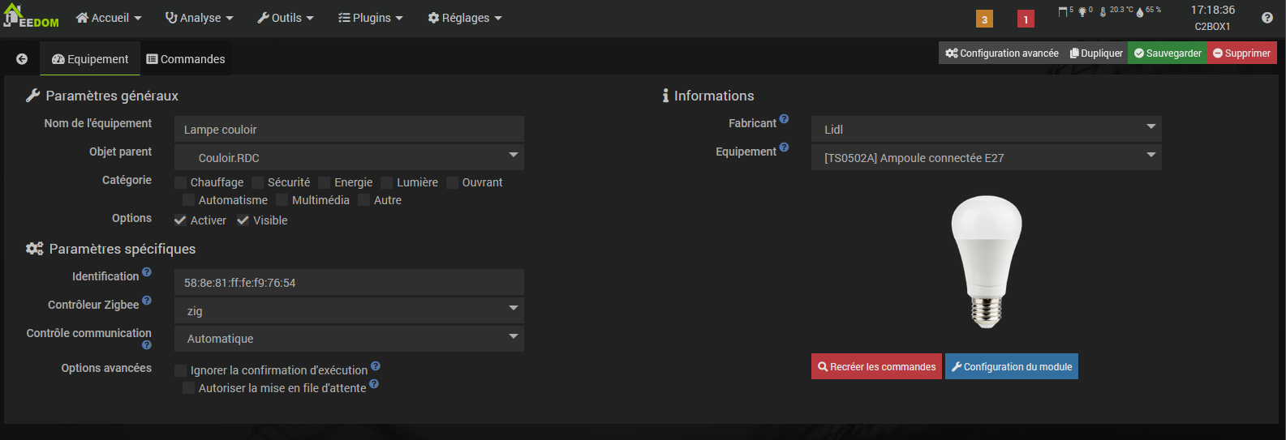The height and width of the screenshot is (440, 1286).
Task: Click the light bulb equipment image
Action: pyautogui.click(x=986, y=261)
